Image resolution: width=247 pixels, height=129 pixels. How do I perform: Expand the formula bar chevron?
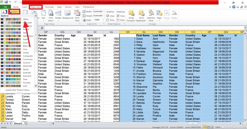pyautogui.click(x=246, y=28)
